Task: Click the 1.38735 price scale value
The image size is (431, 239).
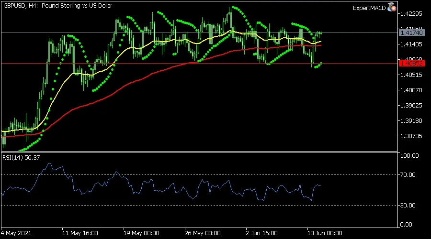Action: click(x=411, y=136)
